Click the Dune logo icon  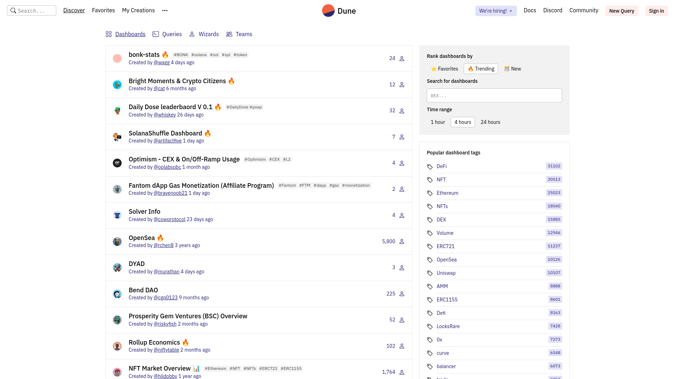click(x=328, y=11)
